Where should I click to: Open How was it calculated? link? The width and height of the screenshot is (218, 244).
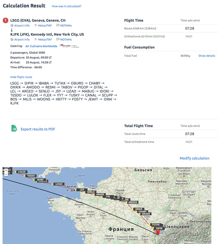click(67, 6)
